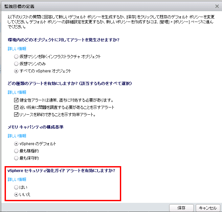Click heading vSphere セキュリティ強化ガイド アラートを有効にしますか?

tap(61, 171)
